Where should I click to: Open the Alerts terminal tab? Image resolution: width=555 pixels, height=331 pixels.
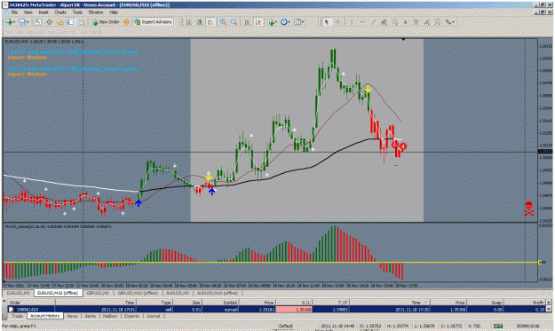[x=91, y=316]
